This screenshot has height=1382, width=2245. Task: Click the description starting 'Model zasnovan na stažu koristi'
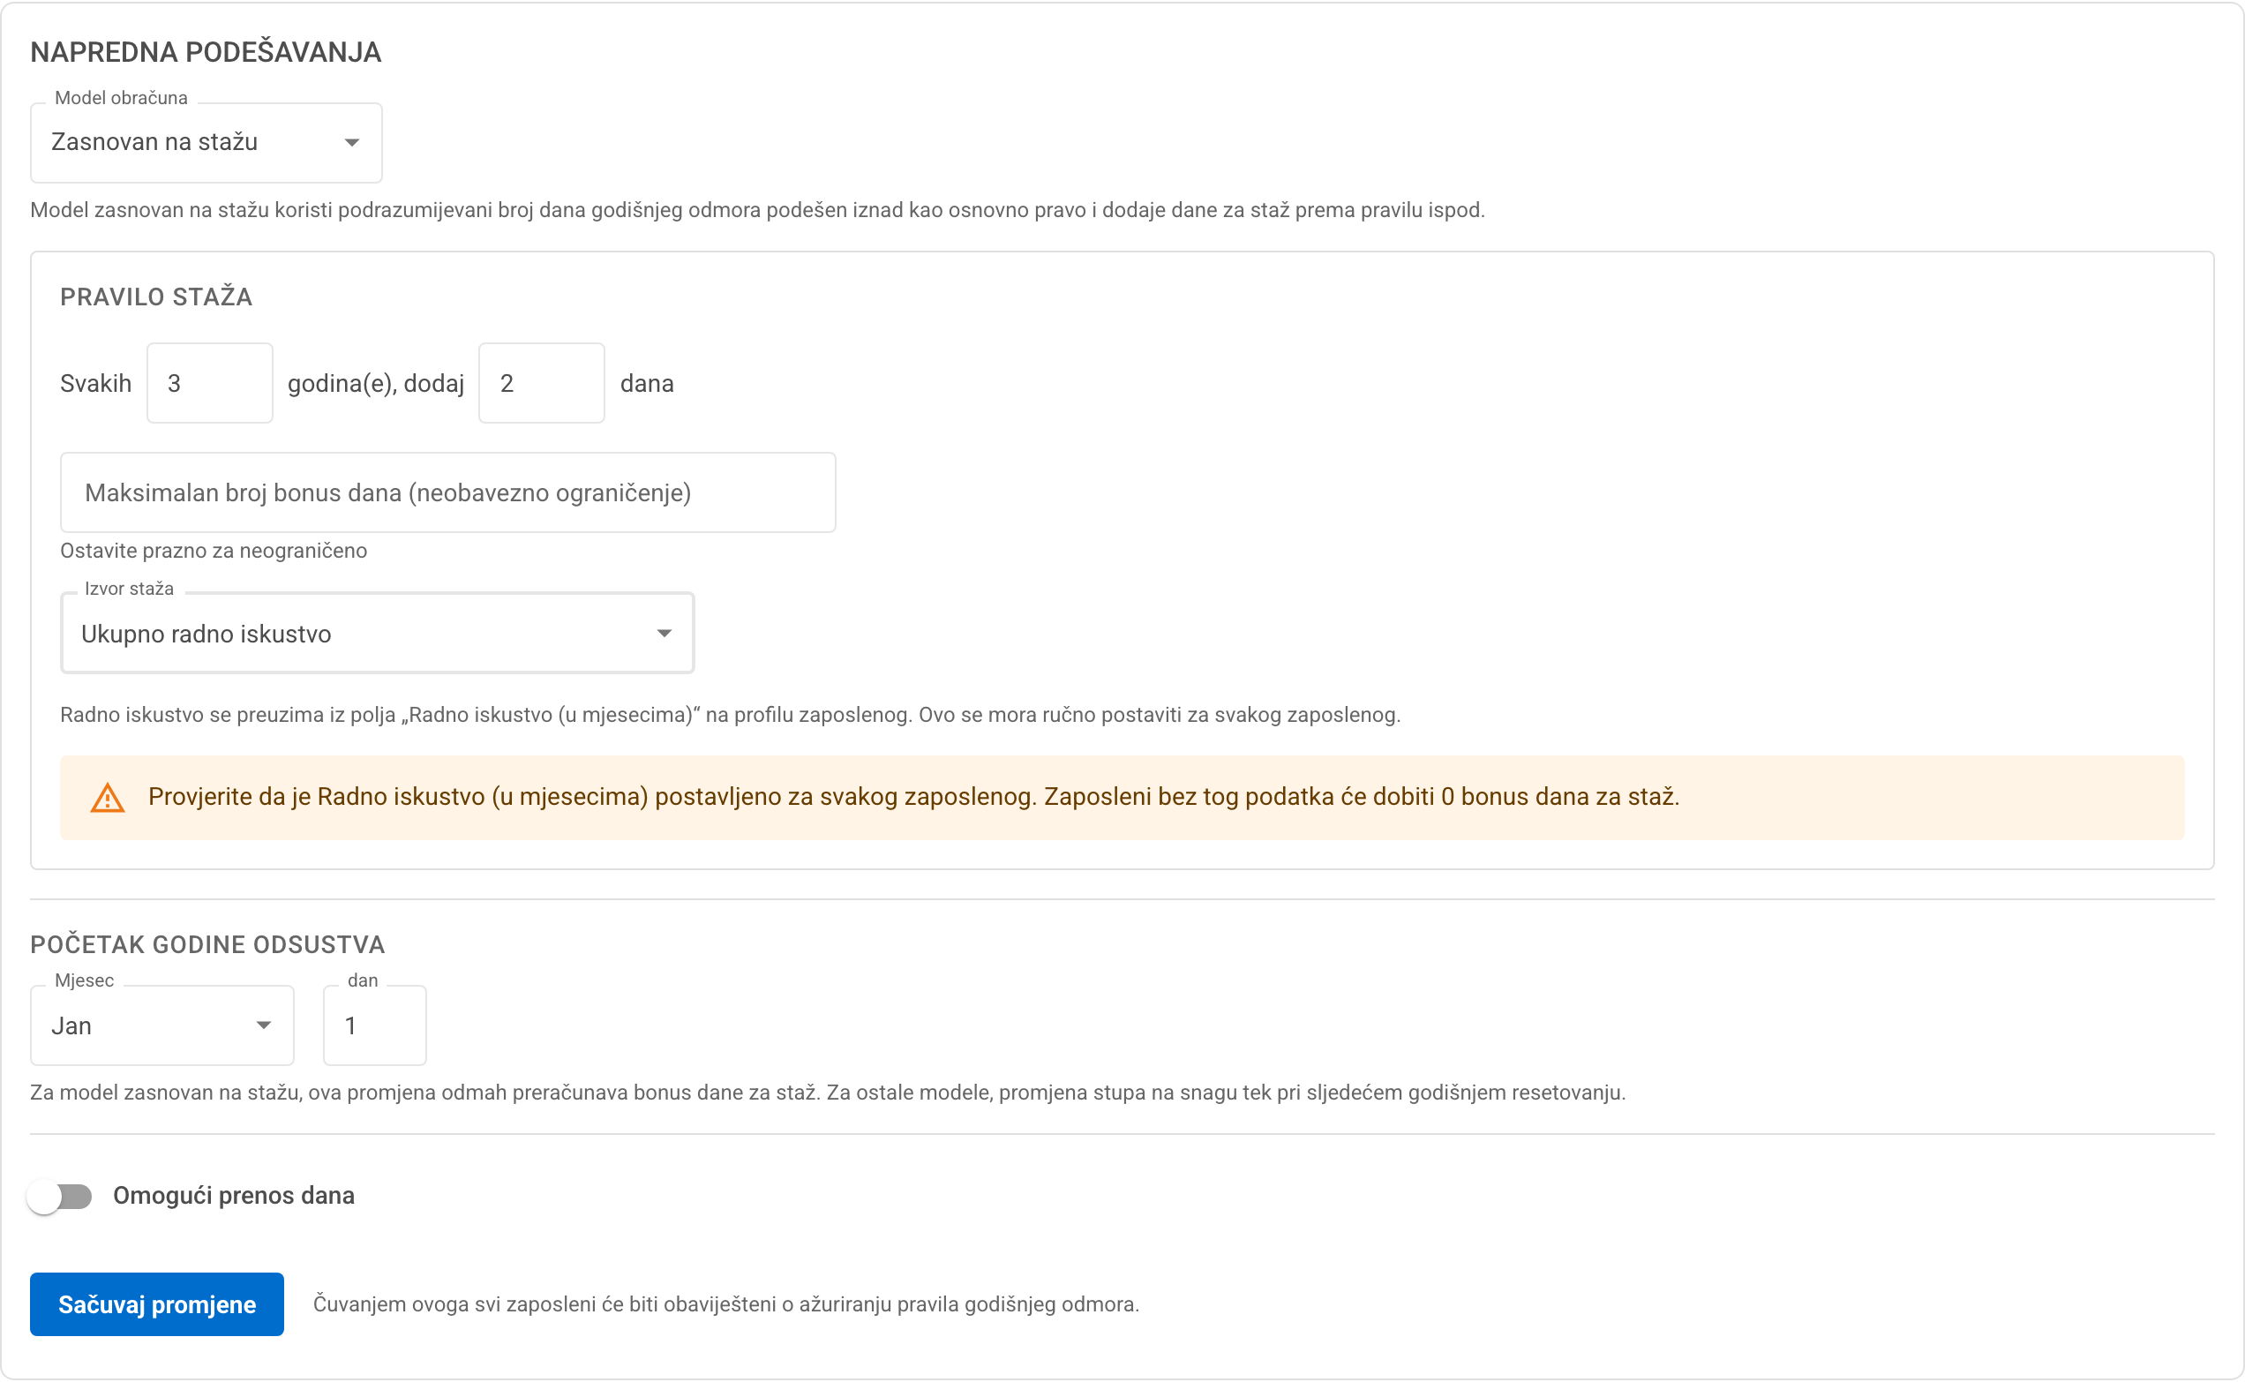click(x=757, y=210)
